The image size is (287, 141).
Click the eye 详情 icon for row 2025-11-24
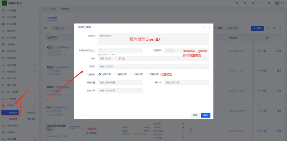(259, 131)
